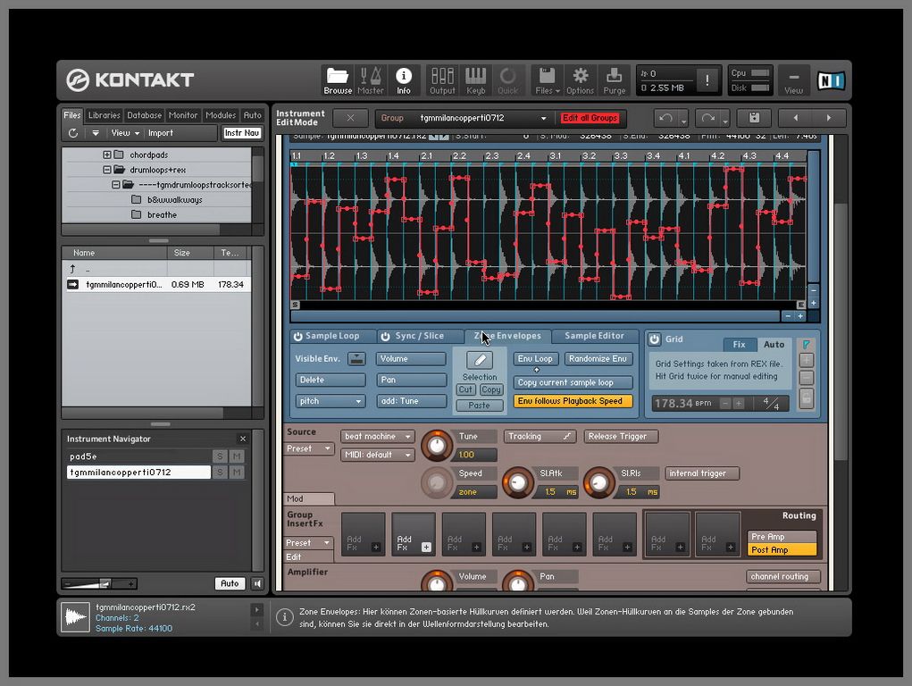Image resolution: width=912 pixels, height=686 pixels.
Task: Toggle Edit all Groups
Action: pyautogui.click(x=590, y=118)
